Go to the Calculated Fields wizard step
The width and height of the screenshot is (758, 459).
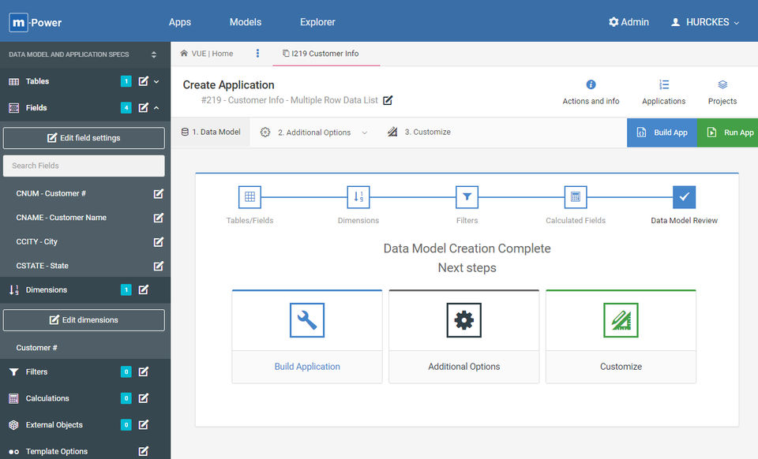(x=576, y=197)
